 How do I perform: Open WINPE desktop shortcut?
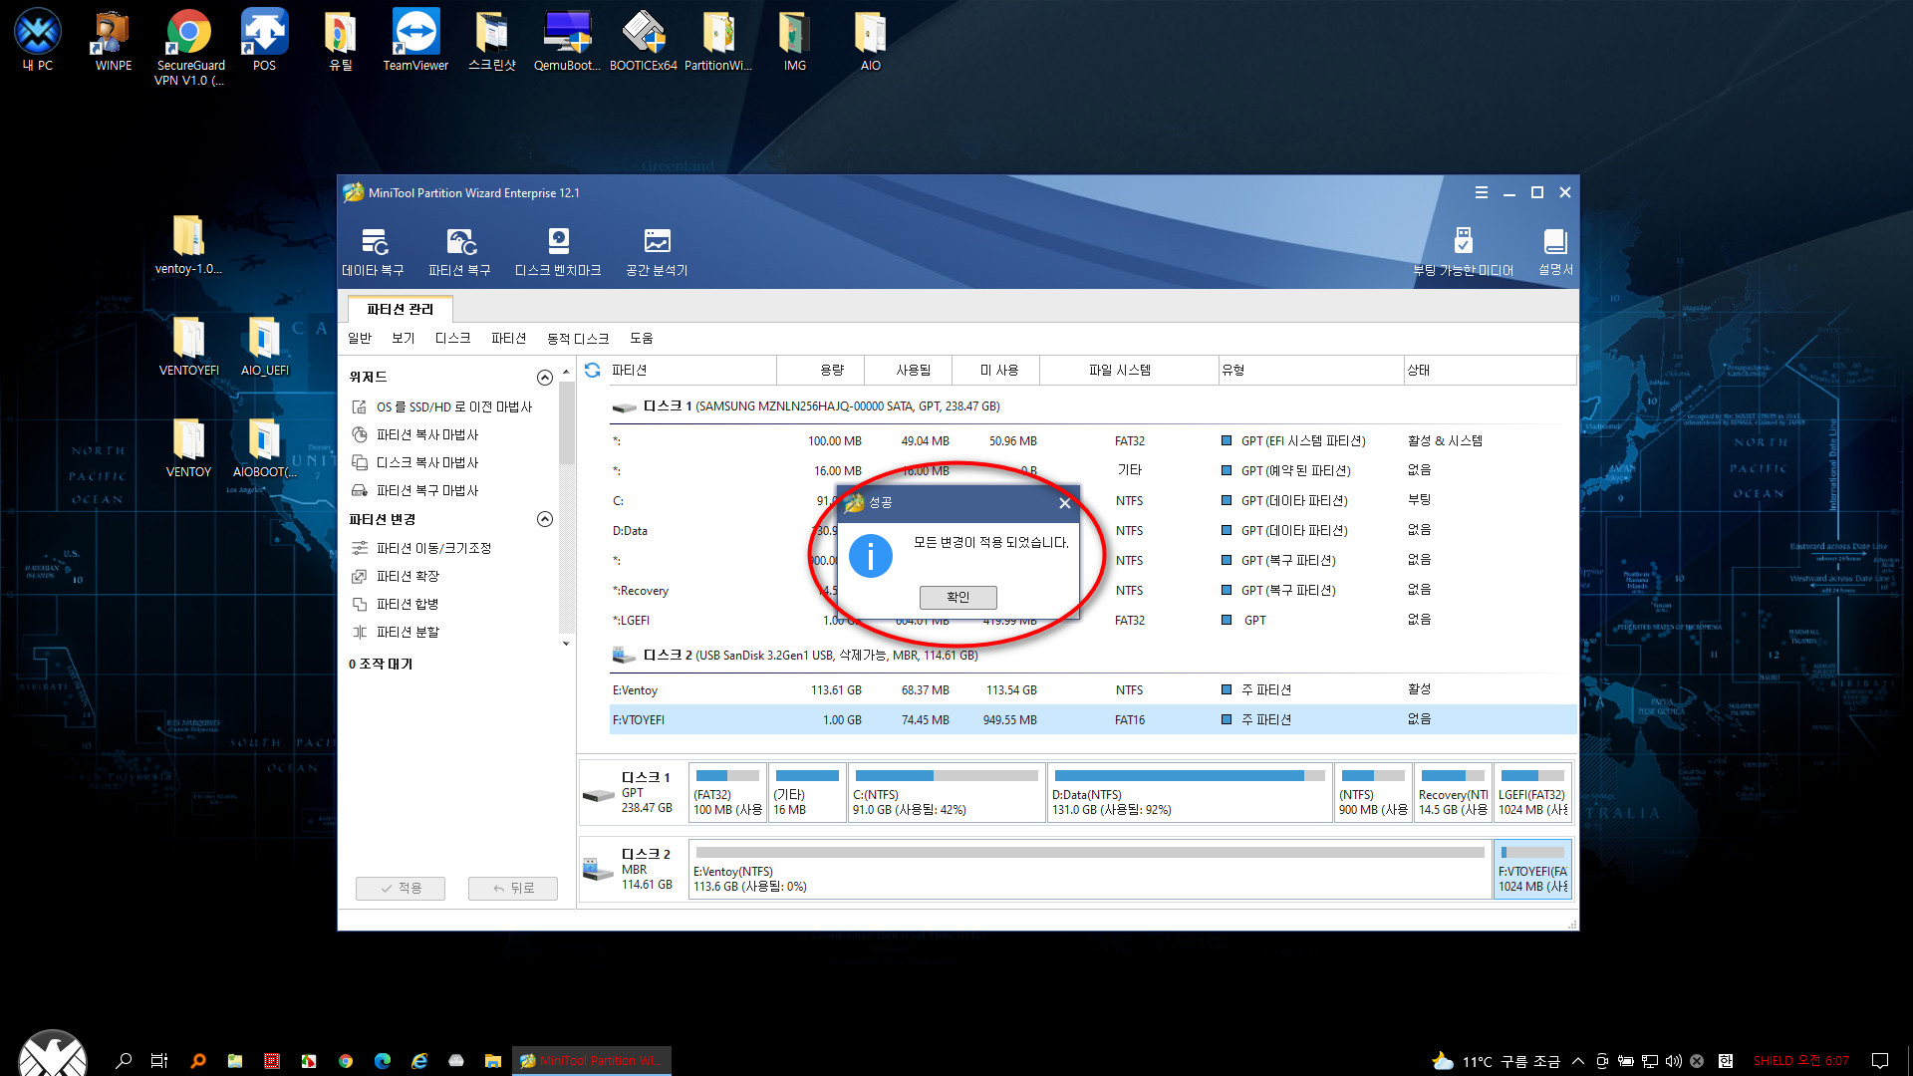[x=114, y=41]
